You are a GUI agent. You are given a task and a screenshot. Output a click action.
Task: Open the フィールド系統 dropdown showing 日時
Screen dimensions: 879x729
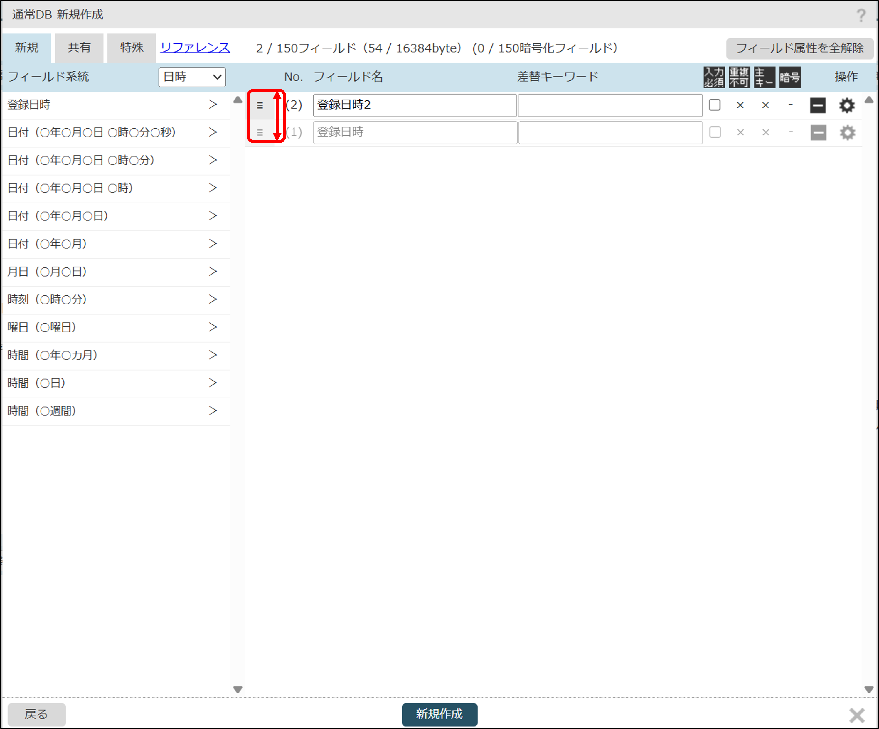point(192,77)
